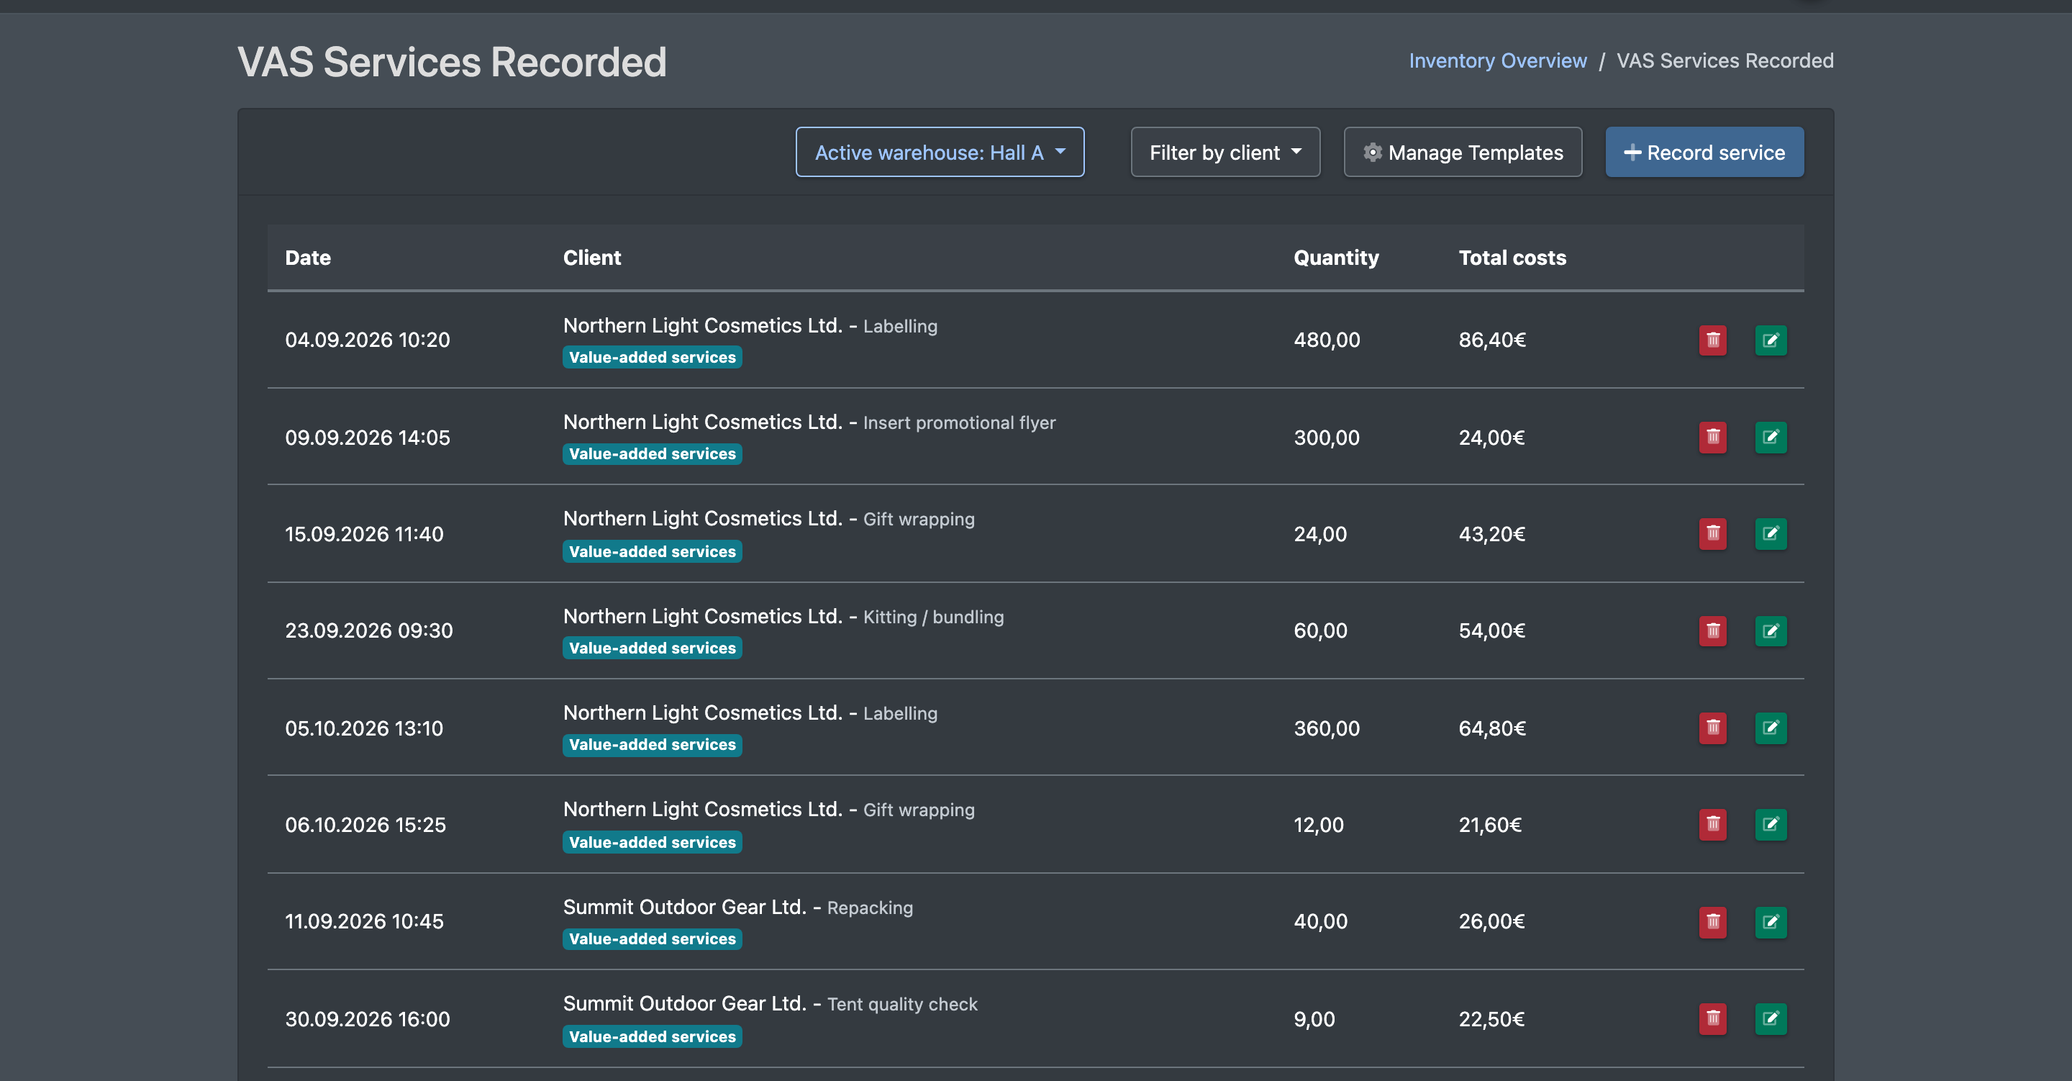Viewport: 2072px width, 1081px height.
Task: Delete the Insert promotional flyer record
Action: (x=1712, y=437)
